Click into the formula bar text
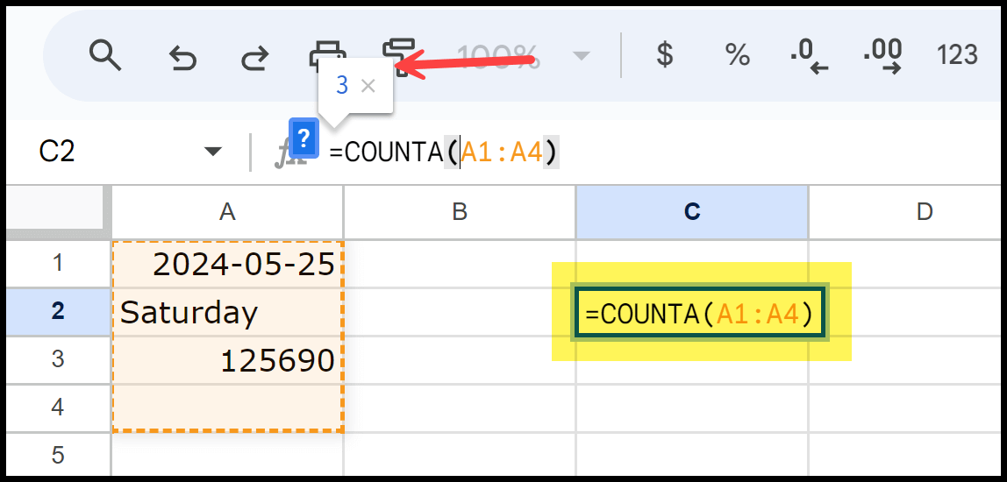The height and width of the screenshot is (482, 1007). click(x=445, y=152)
